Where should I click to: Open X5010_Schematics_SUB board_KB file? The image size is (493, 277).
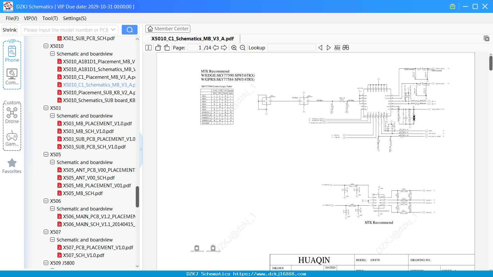click(x=96, y=100)
